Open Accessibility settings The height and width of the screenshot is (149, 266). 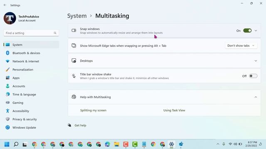[x=31, y=111]
